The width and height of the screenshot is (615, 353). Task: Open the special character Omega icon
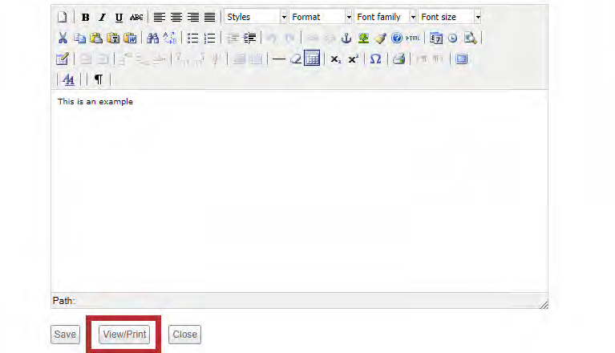tap(375, 59)
